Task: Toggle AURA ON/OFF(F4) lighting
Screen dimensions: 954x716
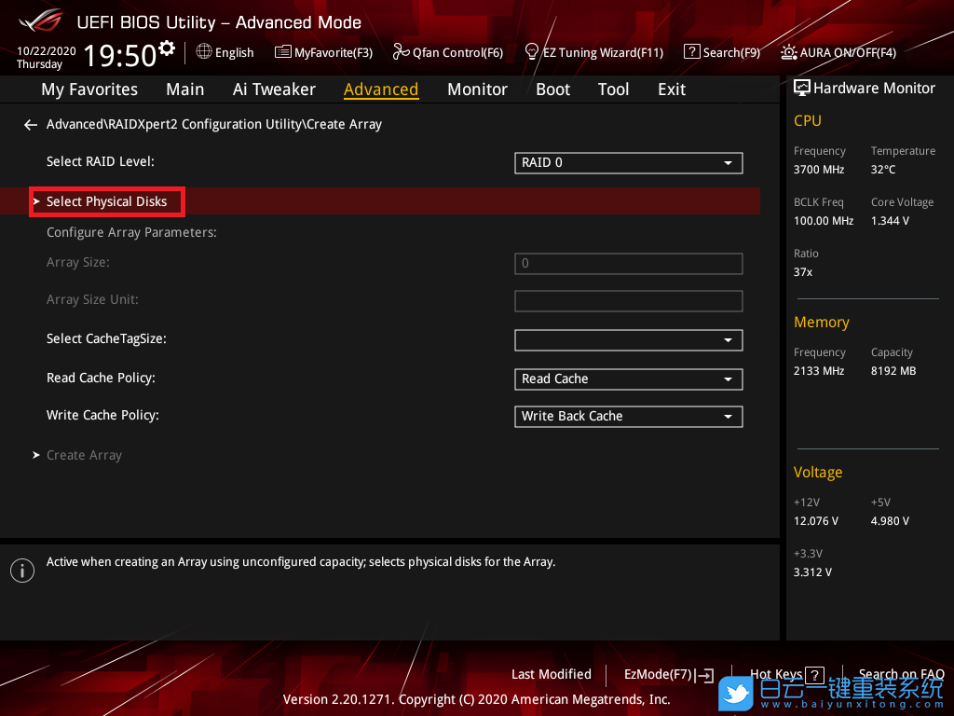Action: point(838,52)
